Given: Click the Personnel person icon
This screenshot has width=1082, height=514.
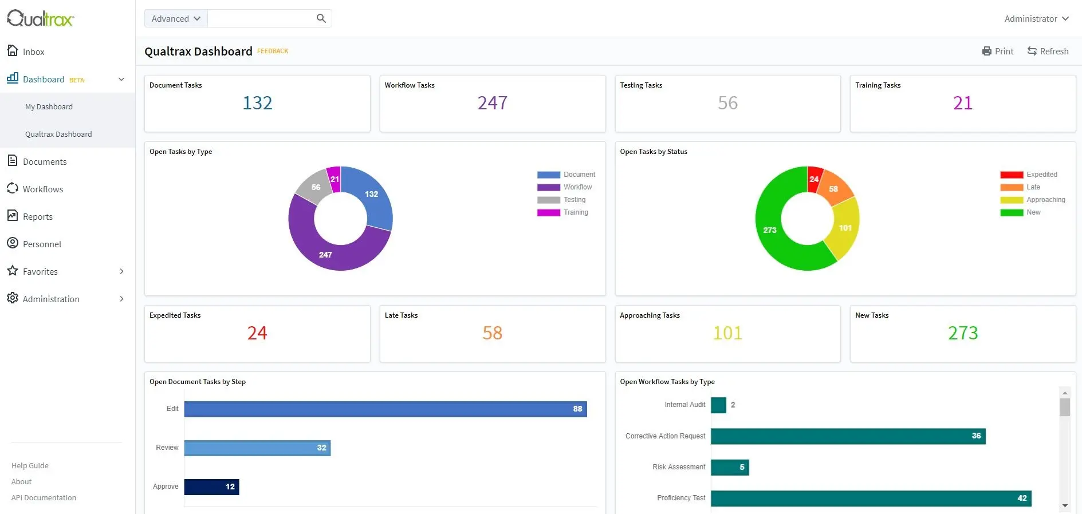Looking at the screenshot, I should pos(13,243).
